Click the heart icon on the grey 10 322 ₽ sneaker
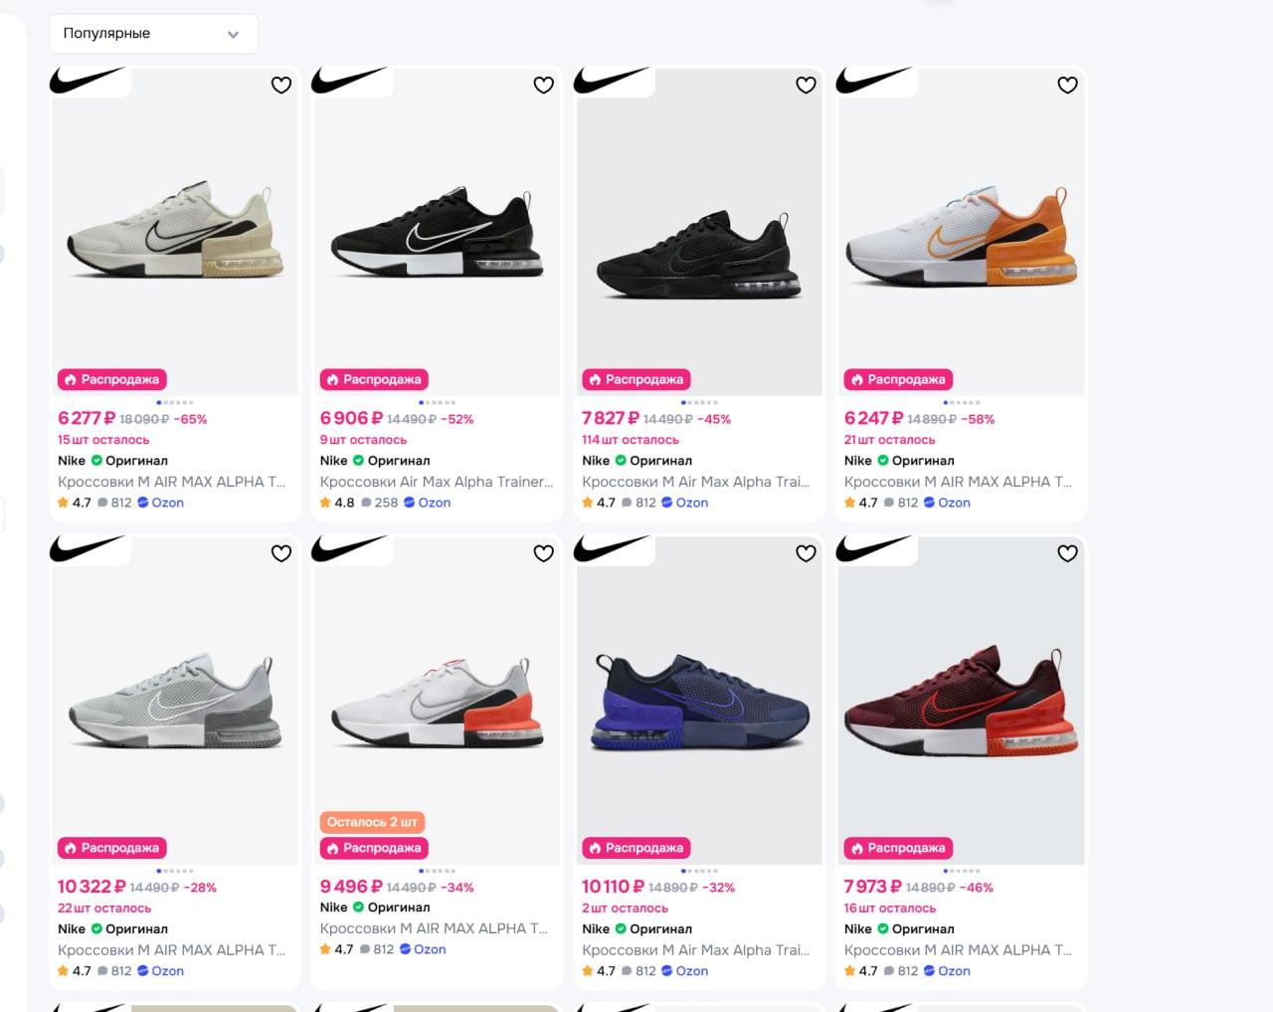Viewport: 1273px width, 1012px height. tap(281, 553)
